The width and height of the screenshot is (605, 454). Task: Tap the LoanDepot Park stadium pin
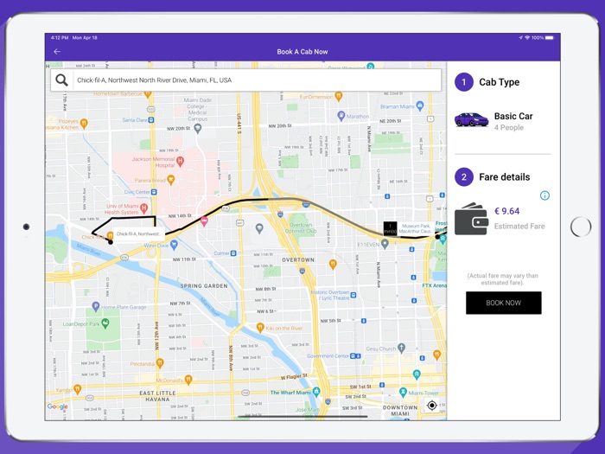105,323
